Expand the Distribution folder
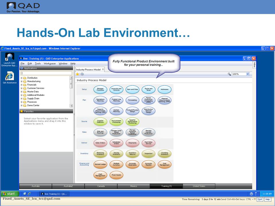275x206 pixels. [x=21, y=78]
